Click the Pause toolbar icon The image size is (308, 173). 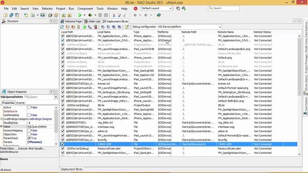click(x=100, y=15)
